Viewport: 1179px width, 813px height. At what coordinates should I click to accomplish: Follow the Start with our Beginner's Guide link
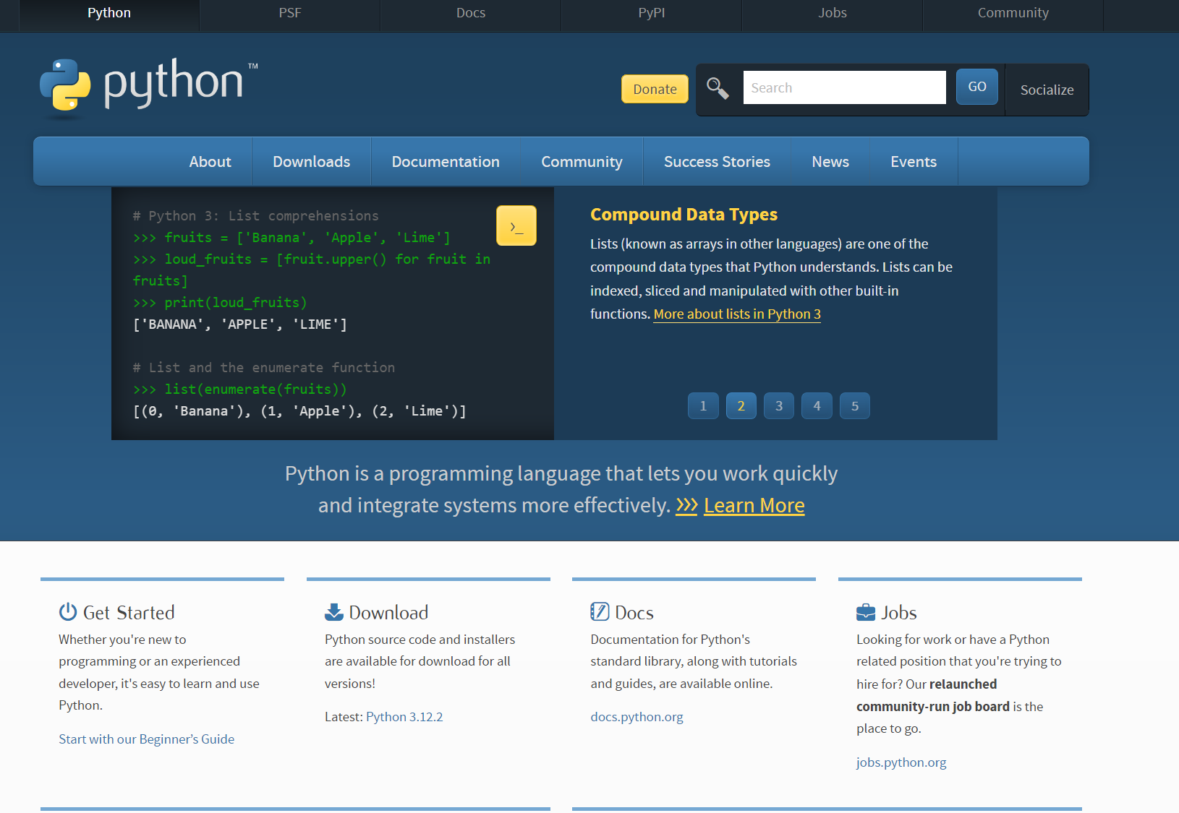click(x=146, y=739)
